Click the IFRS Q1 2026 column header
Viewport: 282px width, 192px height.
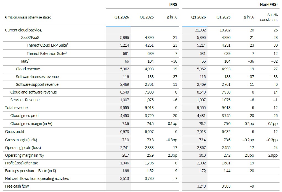coord(122,17)
